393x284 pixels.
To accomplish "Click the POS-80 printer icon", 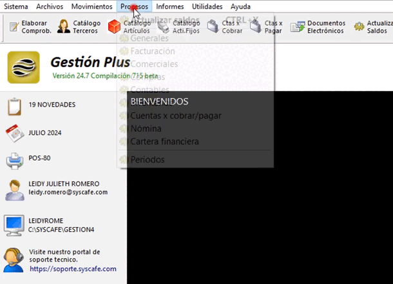I will point(15,161).
